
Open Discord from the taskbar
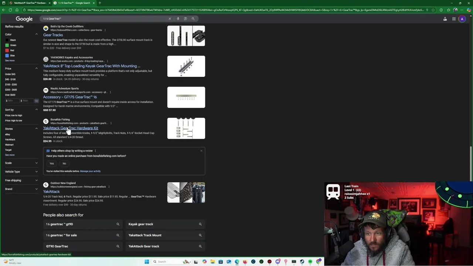click(278, 262)
